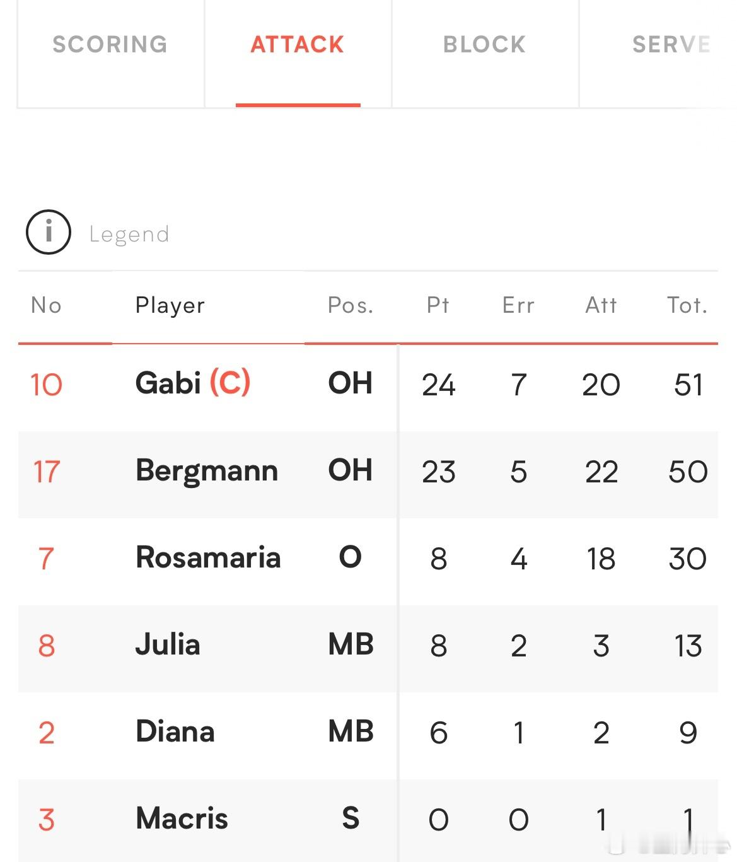Open the Legend info icon
Viewport: 737px width, 862px height.
[49, 232]
